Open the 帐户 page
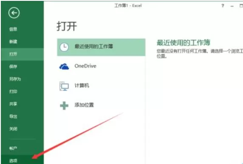243x164 pixels. (x=13, y=148)
